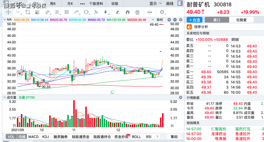Add stock with +自选 button

point(194,20)
